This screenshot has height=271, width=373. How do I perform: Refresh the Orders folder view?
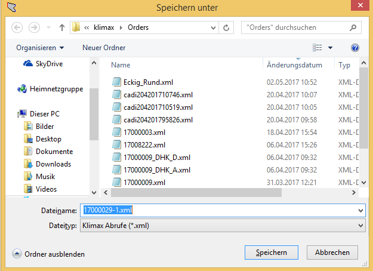(226, 27)
